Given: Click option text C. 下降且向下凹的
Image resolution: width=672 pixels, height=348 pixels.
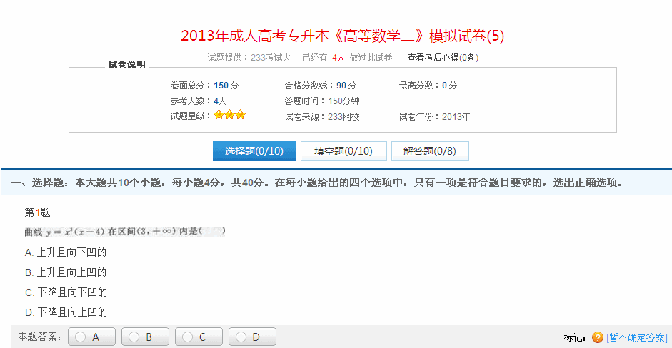Looking at the screenshot, I should pyautogui.click(x=66, y=292).
